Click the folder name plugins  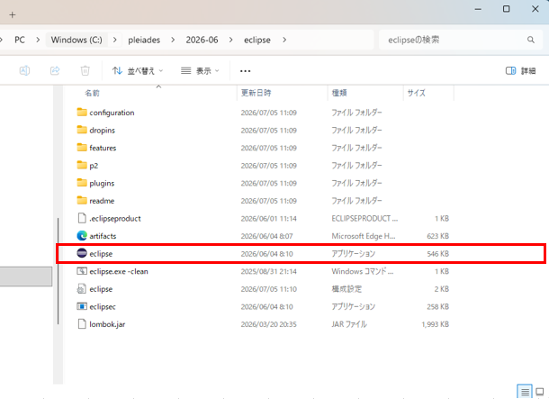[102, 183]
